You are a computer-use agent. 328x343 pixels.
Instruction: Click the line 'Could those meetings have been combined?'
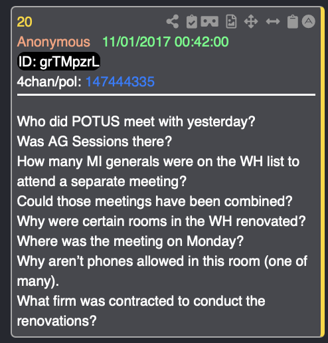[x=155, y=201]
